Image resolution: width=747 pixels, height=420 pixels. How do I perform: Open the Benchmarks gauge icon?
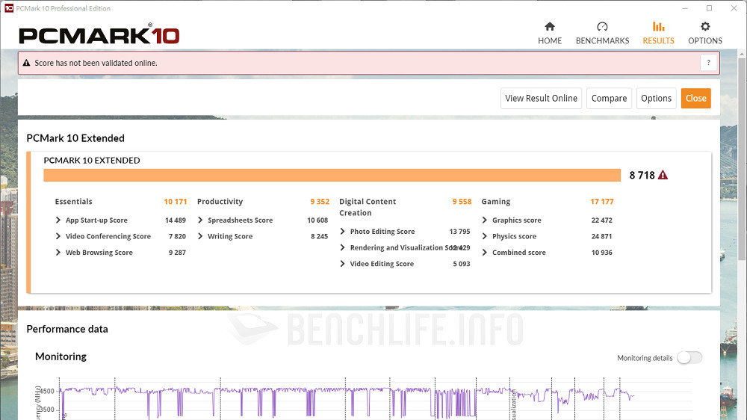pyautogui.click(x=602, y=27)
